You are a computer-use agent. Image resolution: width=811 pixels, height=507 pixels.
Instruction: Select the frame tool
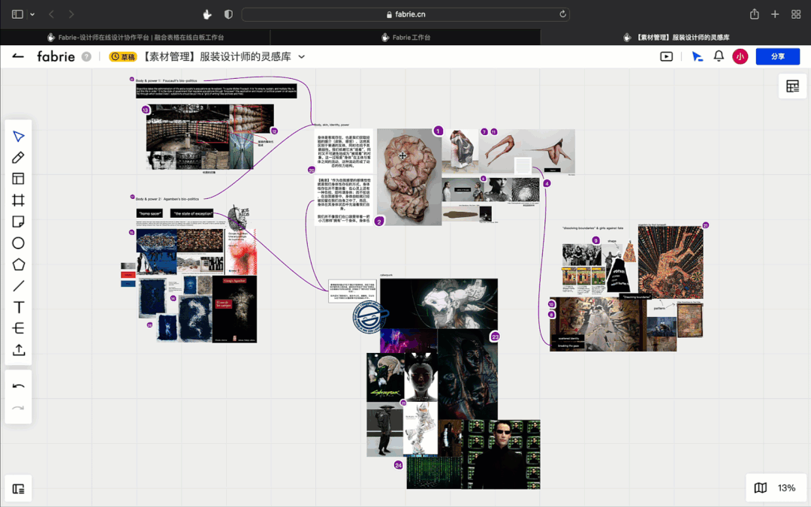point(19,201)
